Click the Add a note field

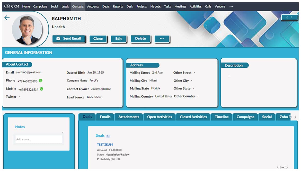click(39, 139)
